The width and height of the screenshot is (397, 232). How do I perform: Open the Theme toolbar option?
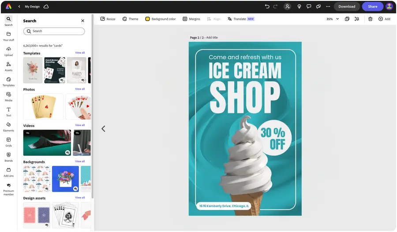(130, 19)
